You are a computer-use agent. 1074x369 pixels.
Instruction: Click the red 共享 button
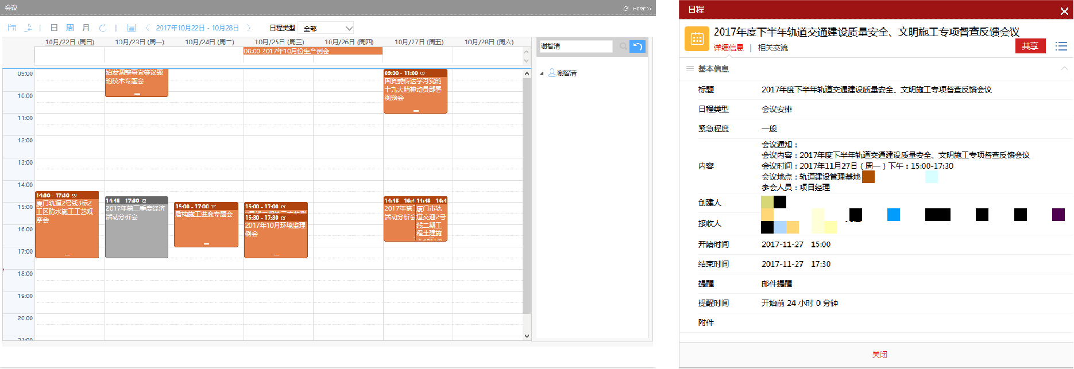click(1030, 46)
